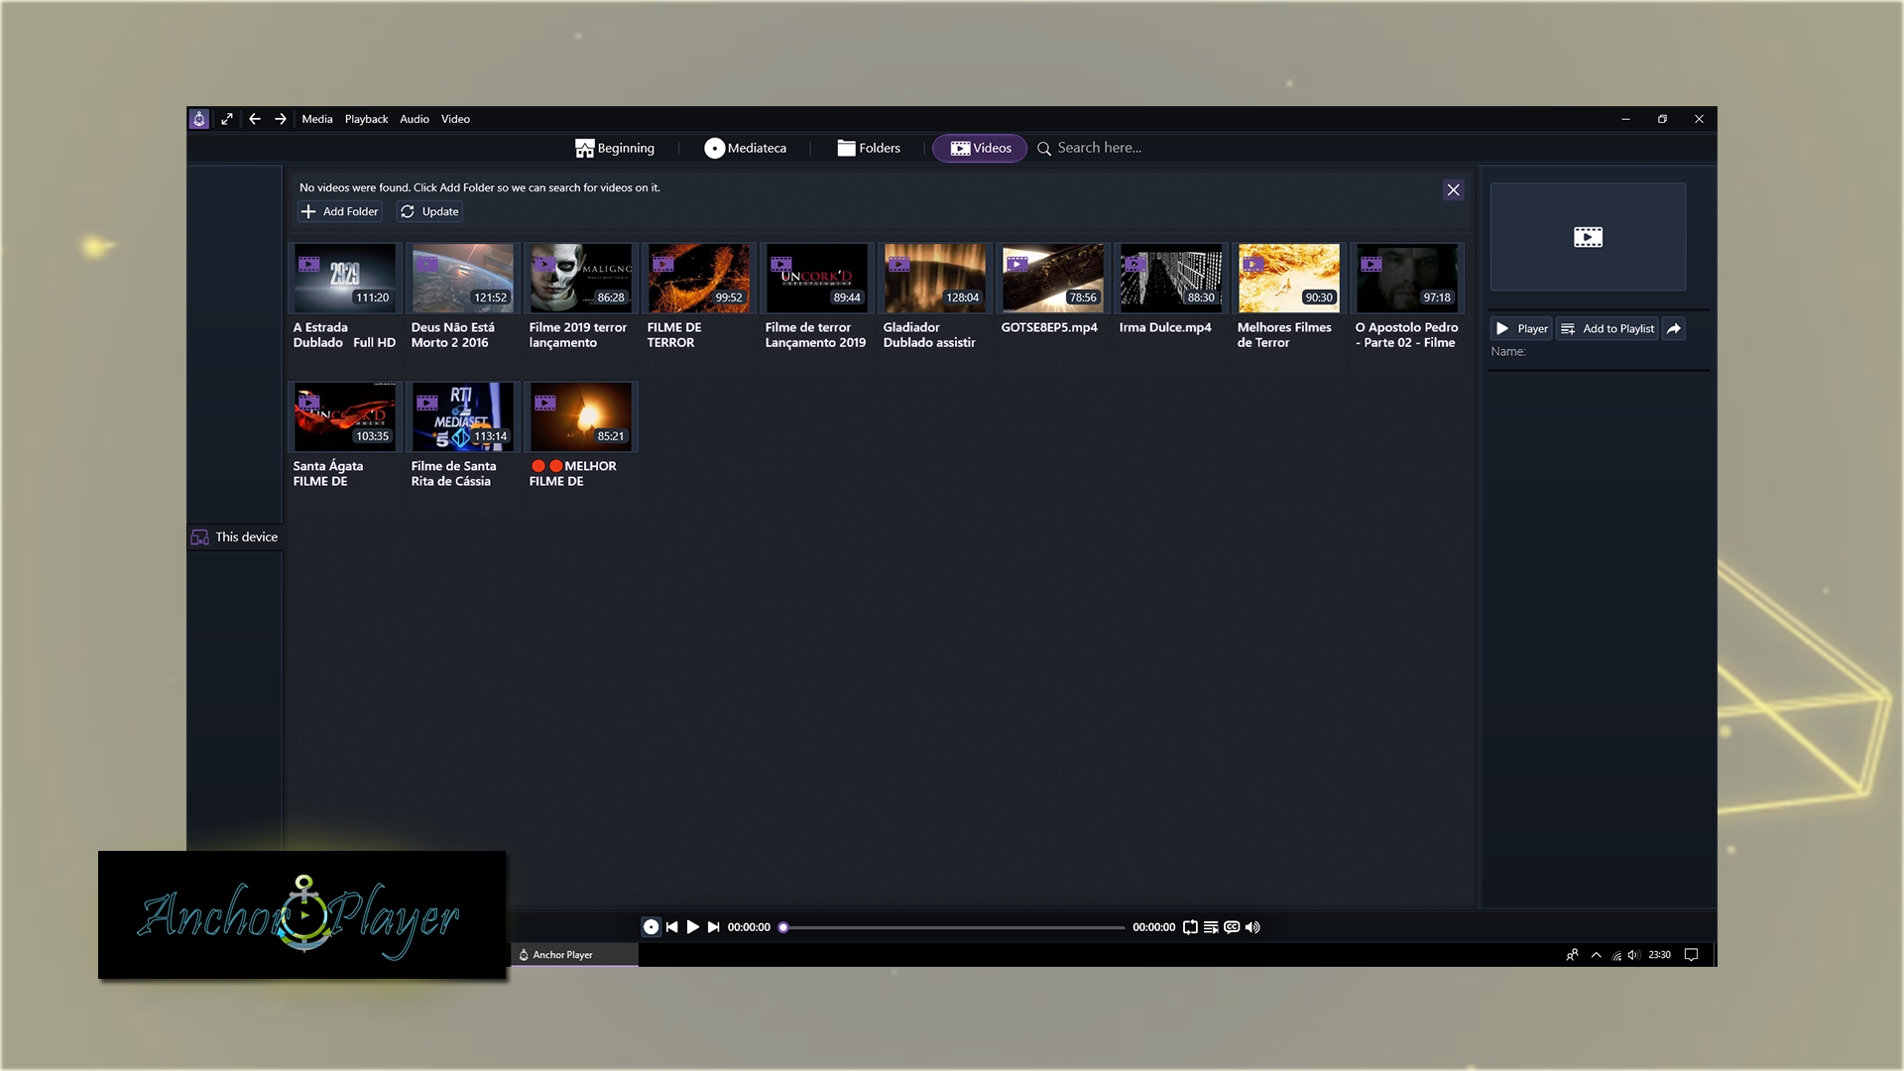Toggle the repeat loop icon
The height and width of the screenshot is (1071, 1904).
coord(1190,927)
